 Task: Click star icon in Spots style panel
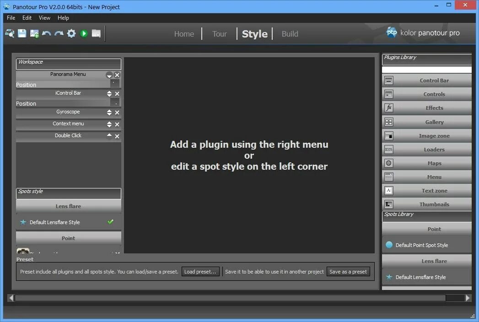coord(23,222)
